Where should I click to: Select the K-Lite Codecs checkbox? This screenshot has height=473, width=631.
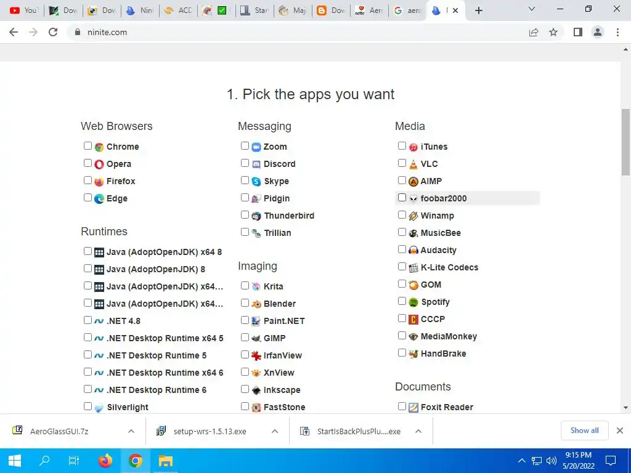pyautogui.click(x=402, y=266)
